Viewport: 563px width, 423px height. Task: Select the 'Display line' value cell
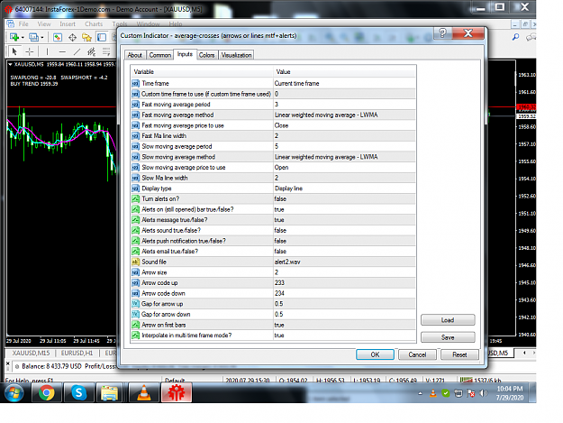click(345, 189)
